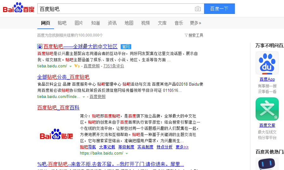Click the result count text 100,000,000个
Screen dimensions: 284x170
coord(90,35)
